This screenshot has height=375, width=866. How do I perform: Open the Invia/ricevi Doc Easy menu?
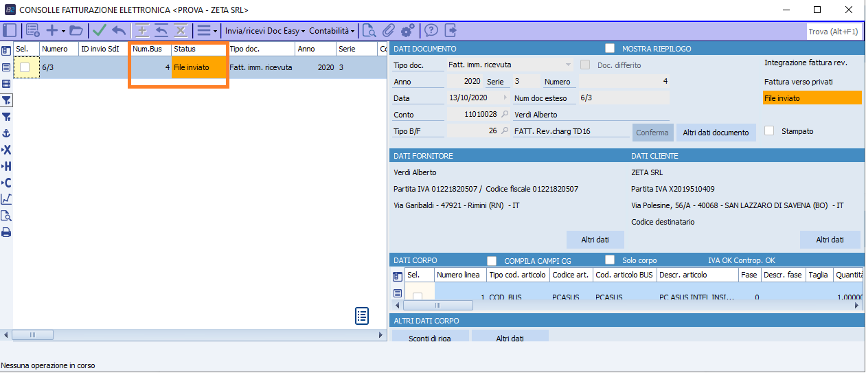pos(265,31)
